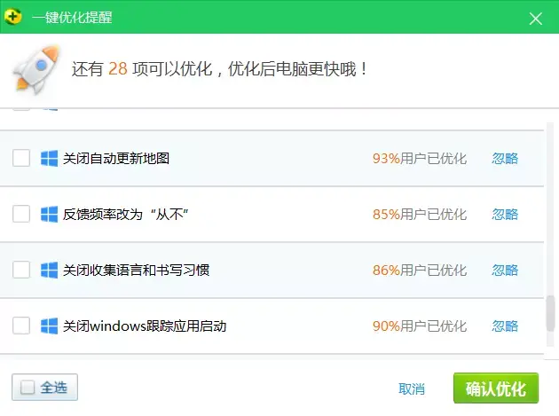Click 忽略 next to 关闭windows跟踪应用启动
559x416 pixels.
pyautogui.click(x=505, y=326)
